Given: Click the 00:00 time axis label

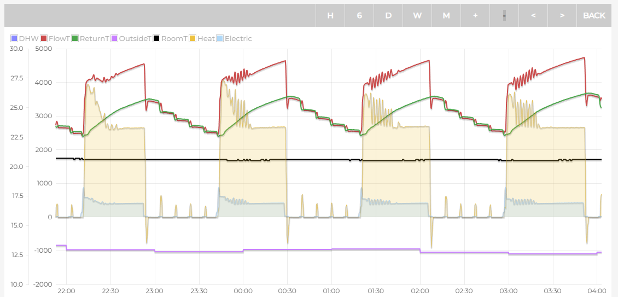Looking at the screenshot, I should click(243, 291).
